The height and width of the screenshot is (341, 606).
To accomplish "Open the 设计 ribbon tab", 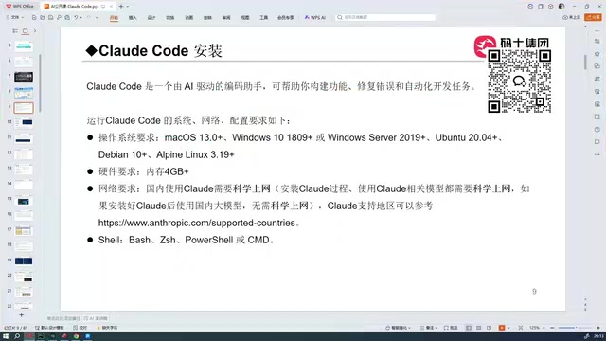I will tap(151, 18).
